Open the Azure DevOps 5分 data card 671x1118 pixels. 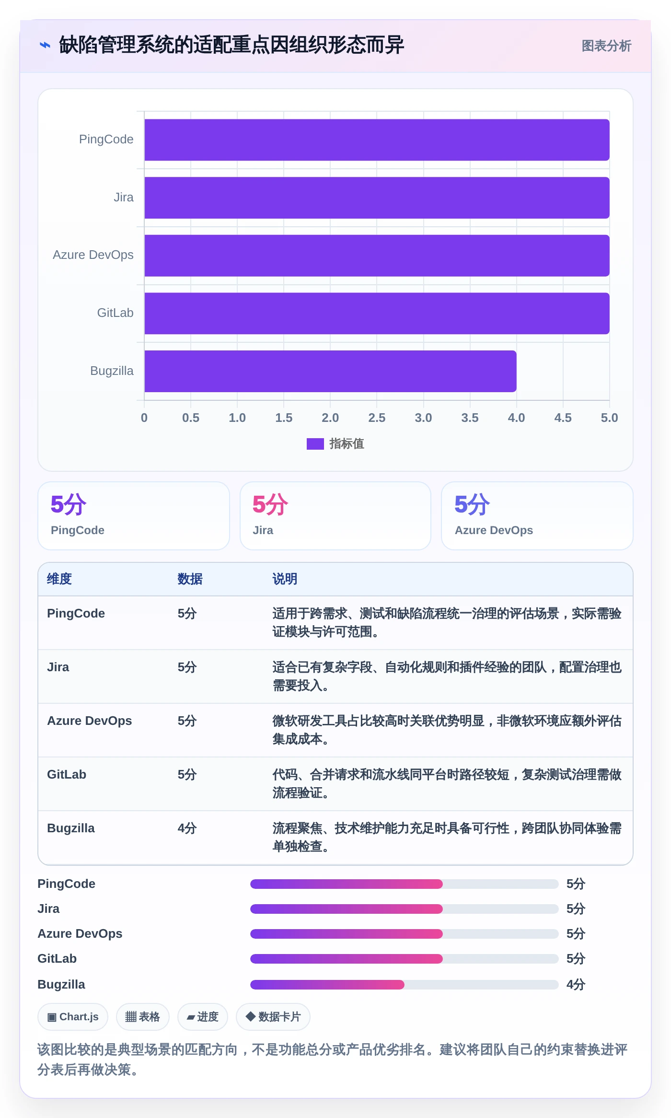[537, 516]
